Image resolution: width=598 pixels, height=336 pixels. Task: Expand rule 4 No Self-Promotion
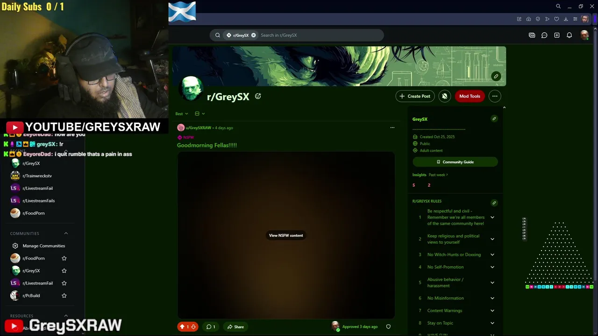point(492,267)
